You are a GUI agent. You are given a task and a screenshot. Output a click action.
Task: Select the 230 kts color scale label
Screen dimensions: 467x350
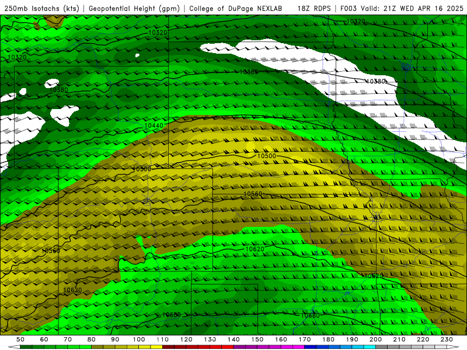(x=447, y=339)
